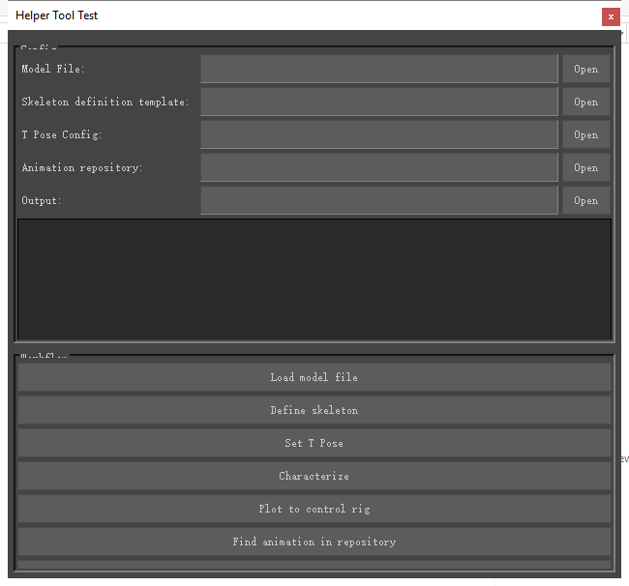Select the T Pose Config input box

click(x=378, y=135)
